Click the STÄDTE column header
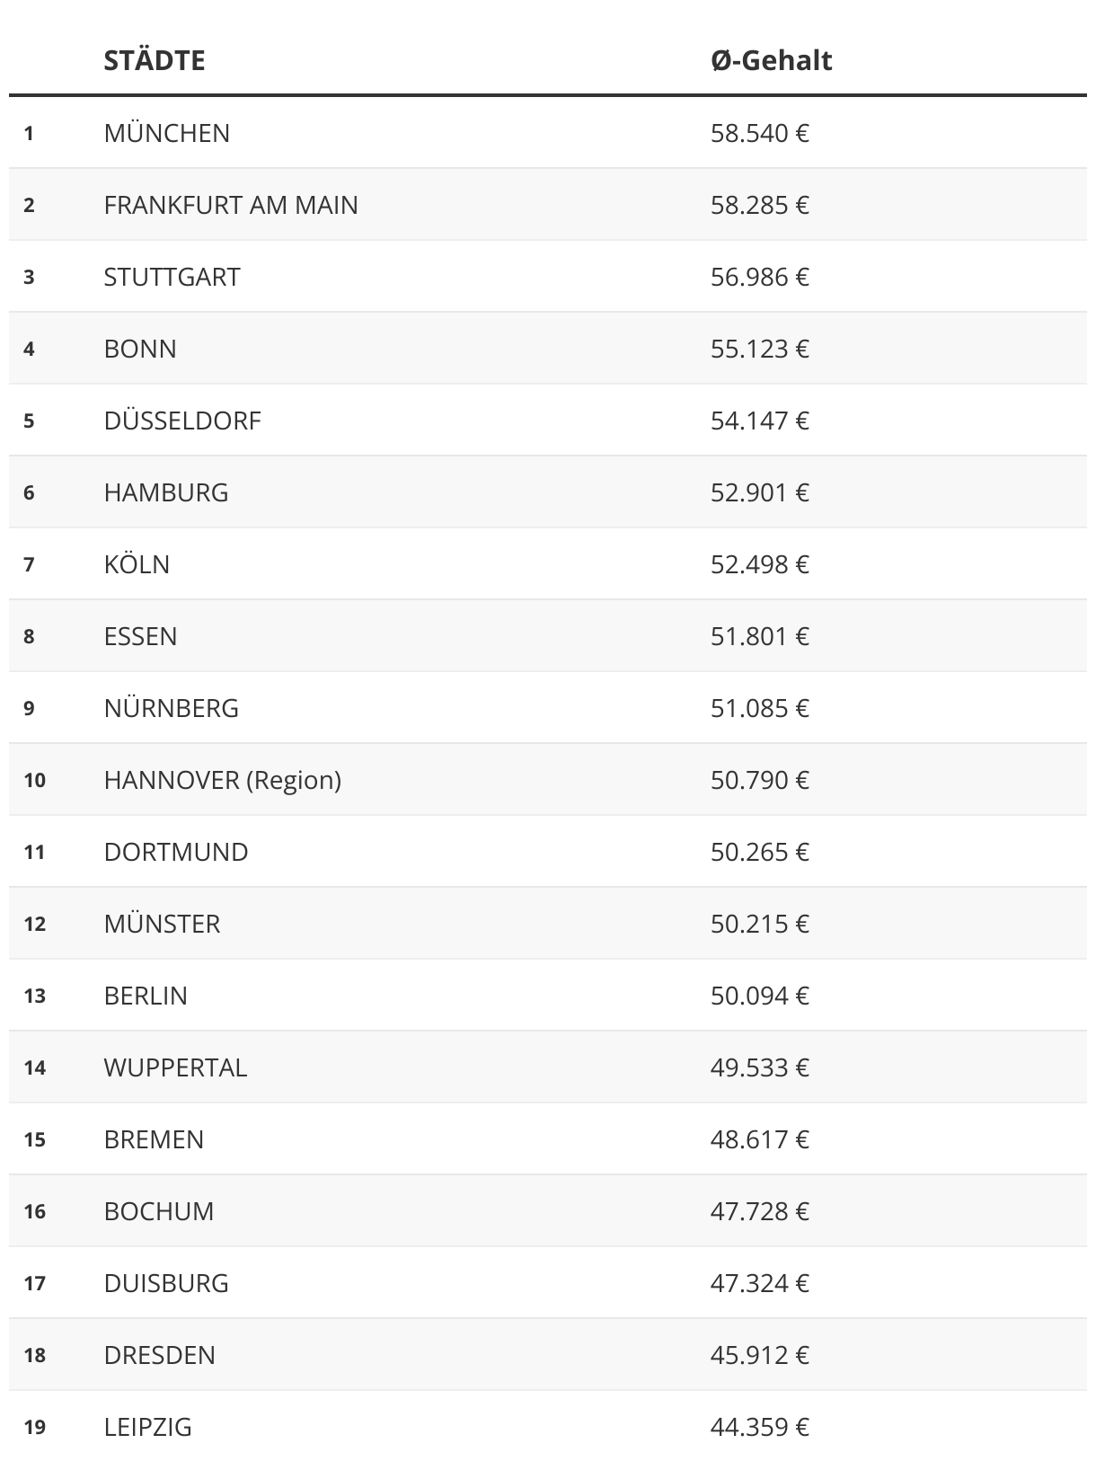The image size is (1096, 1470). point(155,60)
